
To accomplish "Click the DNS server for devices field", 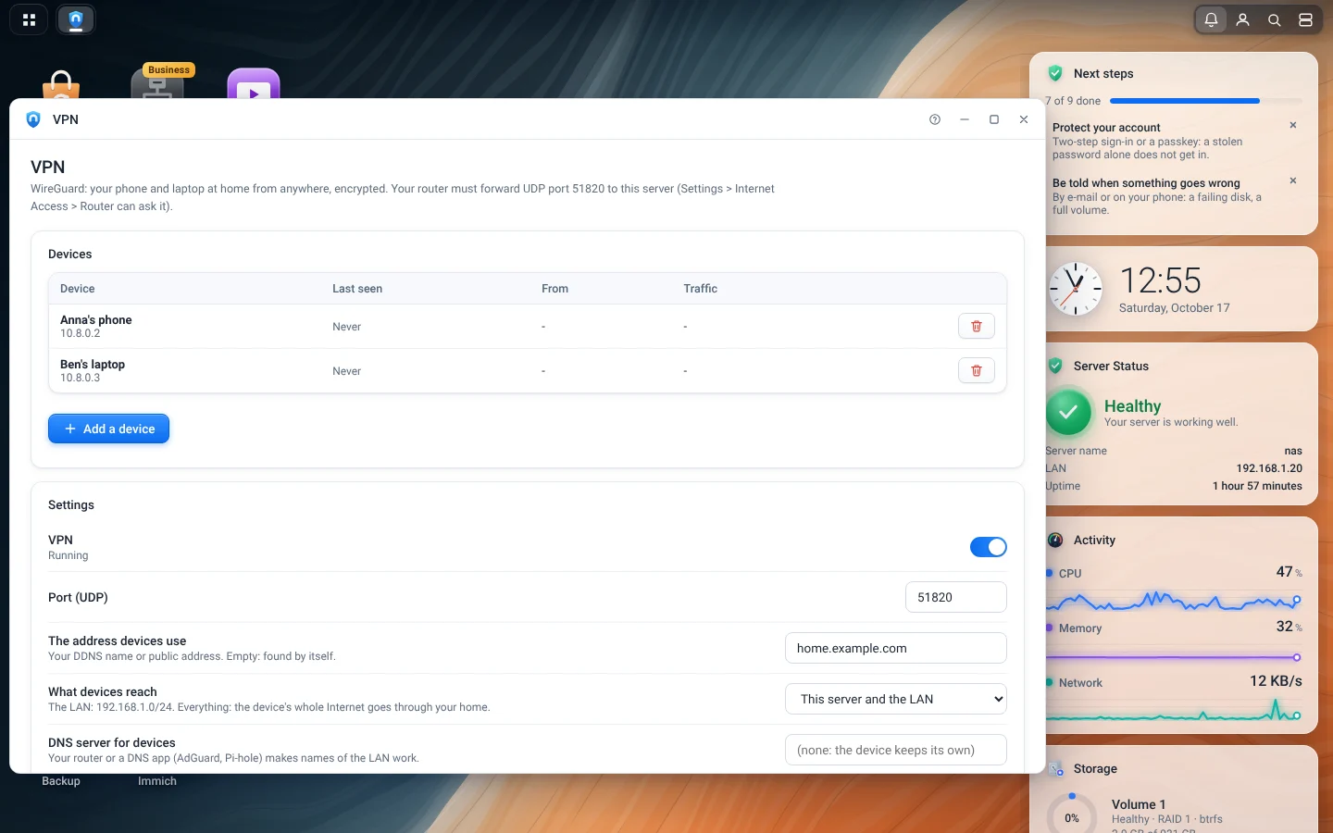I will (896, 750).
